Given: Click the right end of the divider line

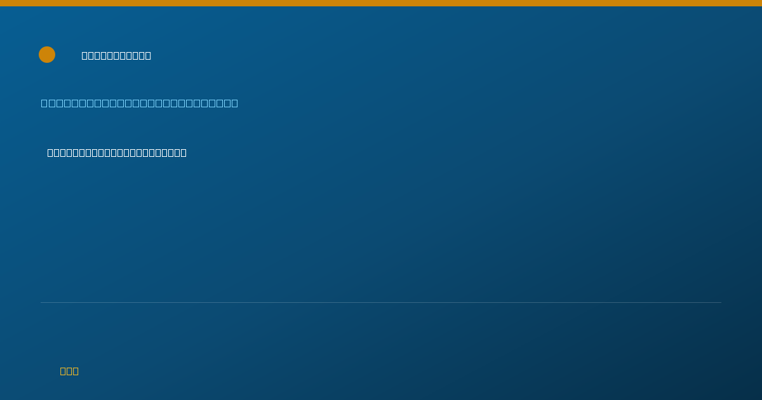Looking at the screenshot, I should pyautogui.click(x=719, y=302).
